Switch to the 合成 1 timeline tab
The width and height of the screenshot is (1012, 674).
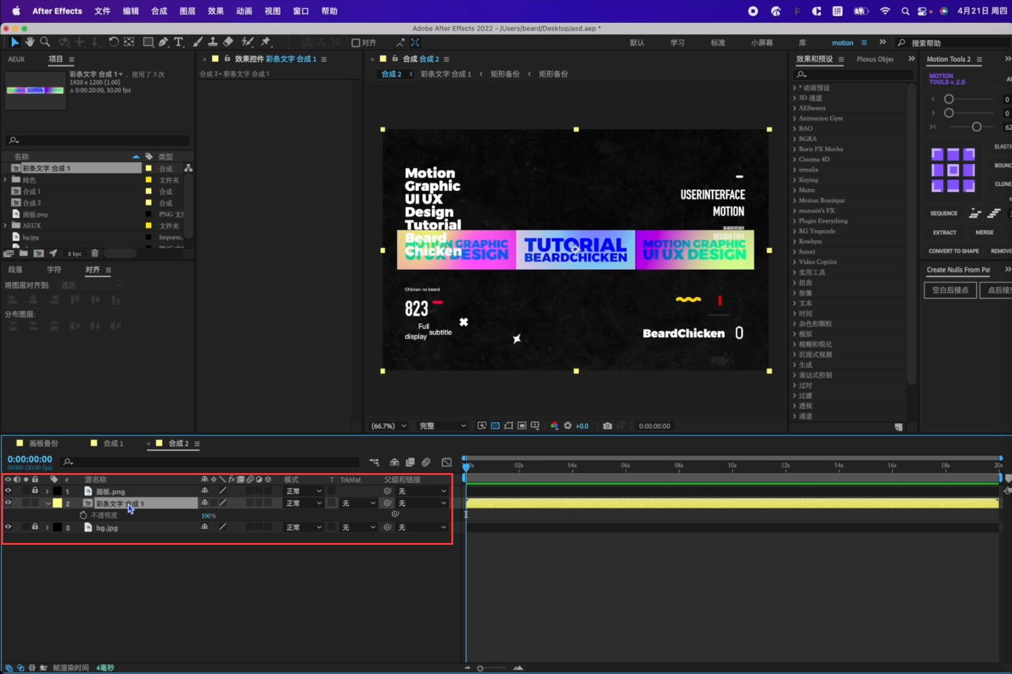click(x=113, y=443)
